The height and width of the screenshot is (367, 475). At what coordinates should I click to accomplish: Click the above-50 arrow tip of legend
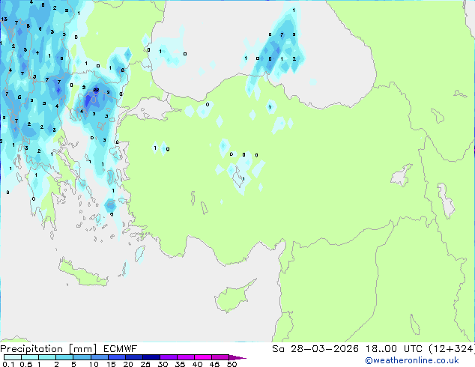pyautogui.click(x=237, y=357)
